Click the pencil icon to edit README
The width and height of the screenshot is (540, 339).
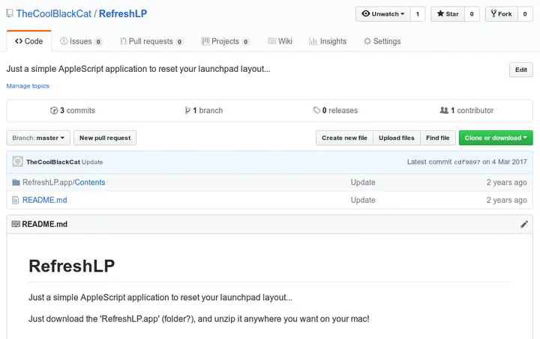524,224
